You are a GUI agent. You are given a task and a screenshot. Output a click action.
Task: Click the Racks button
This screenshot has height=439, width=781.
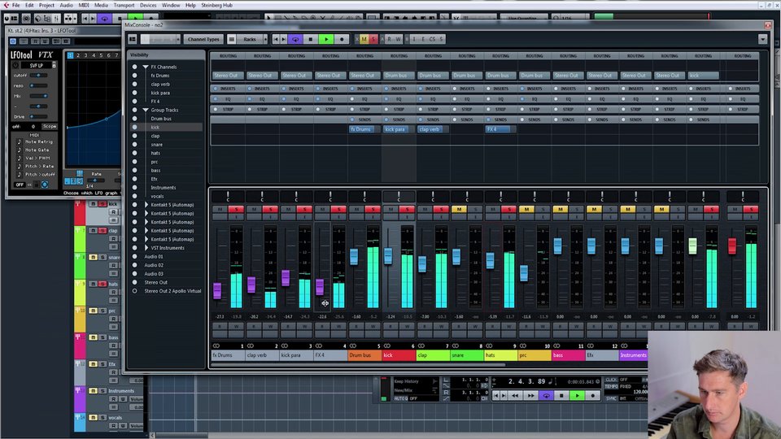(x=250, y=39)
